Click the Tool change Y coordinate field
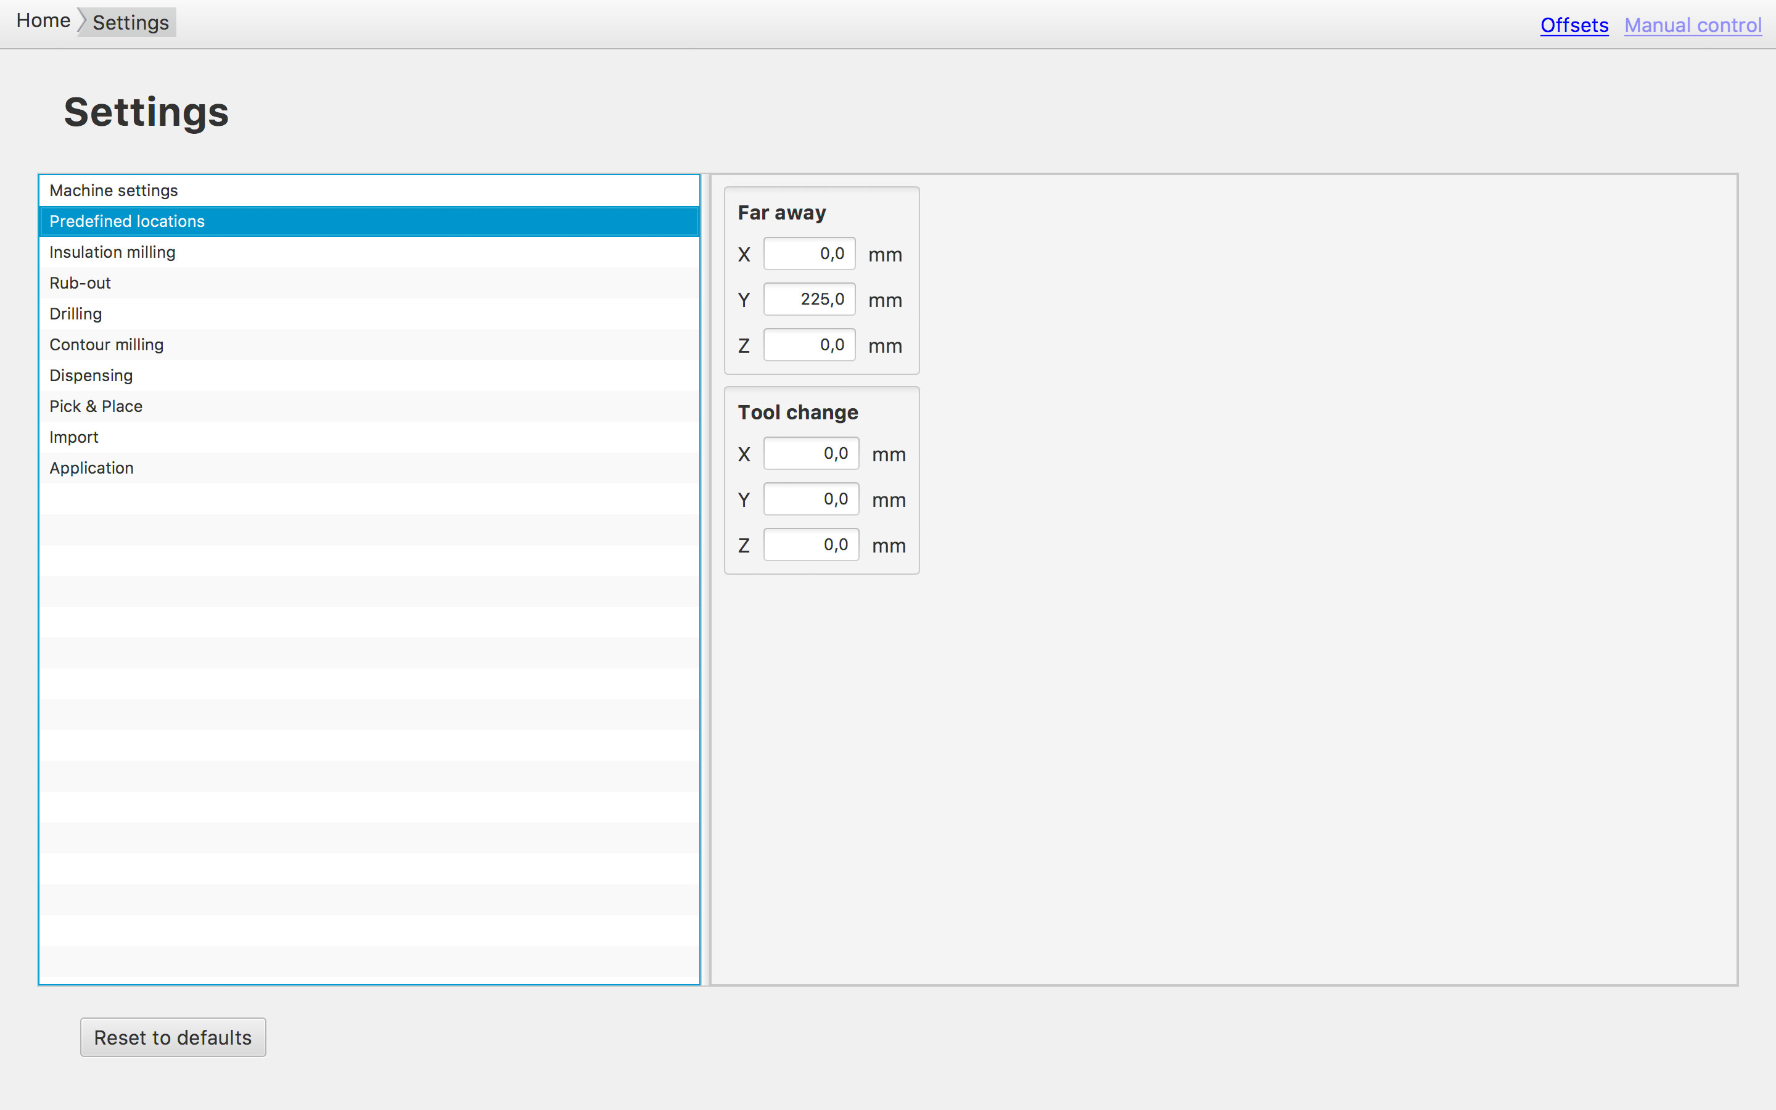This screenshot has width=1776, height=1110. 811,499
